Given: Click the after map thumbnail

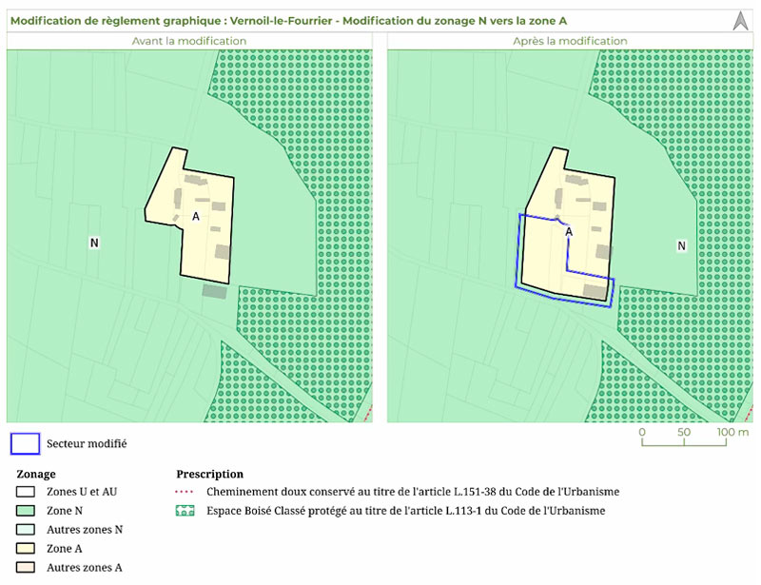Looking at the screenshot, I should click(570, 236).
